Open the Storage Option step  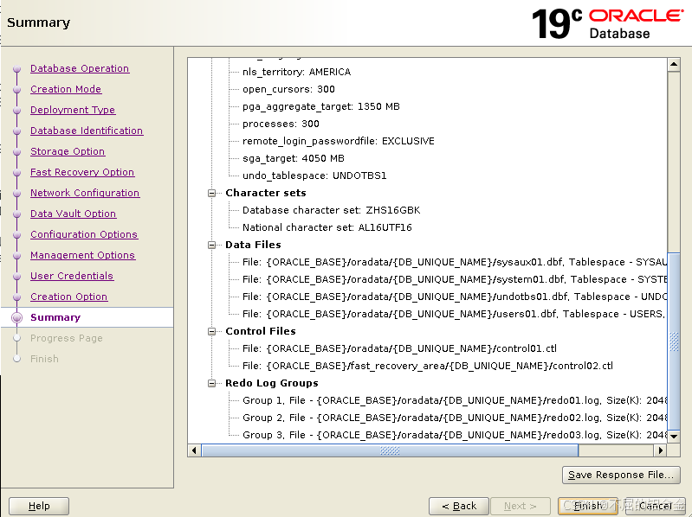coord(68,151)
